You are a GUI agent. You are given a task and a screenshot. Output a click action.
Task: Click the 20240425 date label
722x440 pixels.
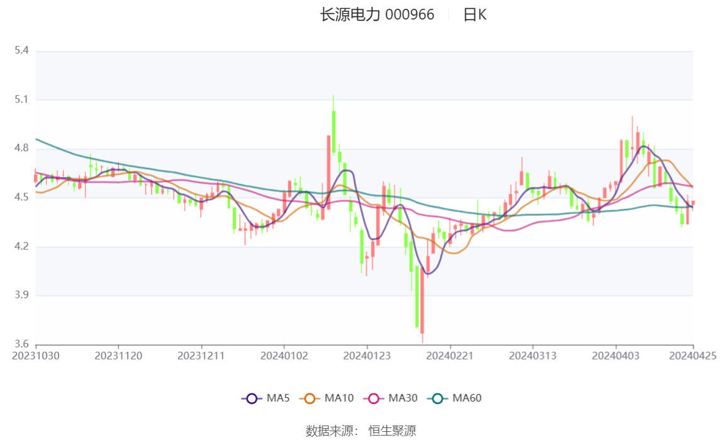[x=693, y=356]
